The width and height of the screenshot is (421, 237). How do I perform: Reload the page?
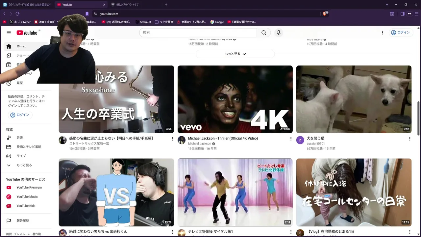pos(17,14)
